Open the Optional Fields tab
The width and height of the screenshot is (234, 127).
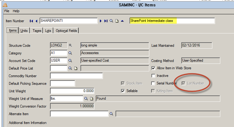click(x=66, y=31)
